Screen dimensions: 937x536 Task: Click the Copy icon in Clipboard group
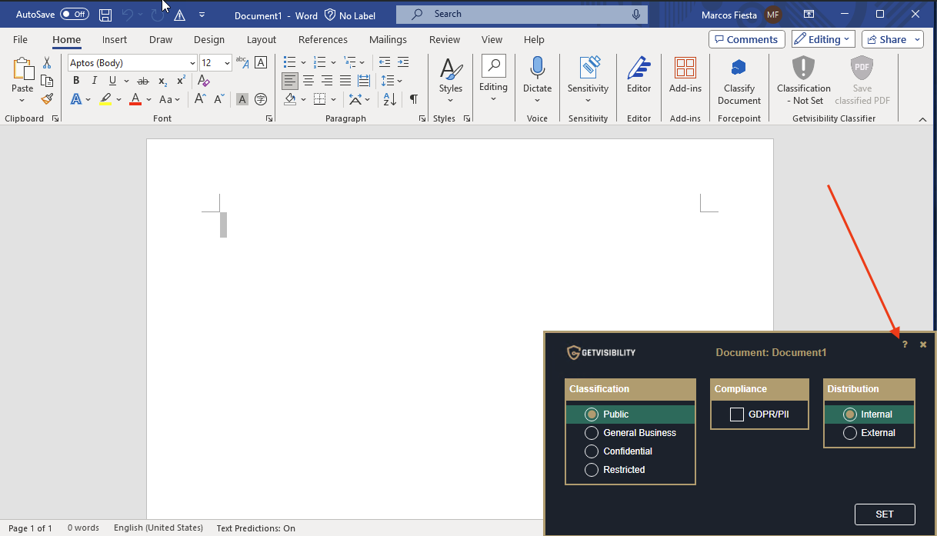[47, 81]
